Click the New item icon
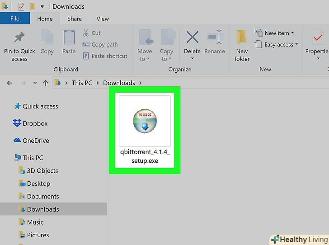 [258, 33]
